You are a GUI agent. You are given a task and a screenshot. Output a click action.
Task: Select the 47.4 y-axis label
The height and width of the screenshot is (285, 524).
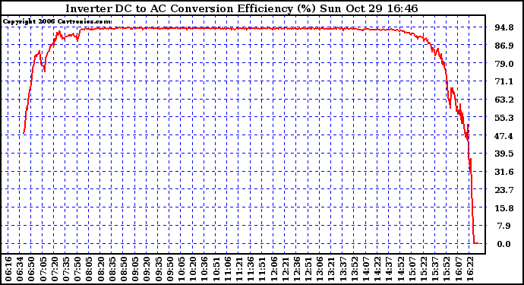(504, 136)
